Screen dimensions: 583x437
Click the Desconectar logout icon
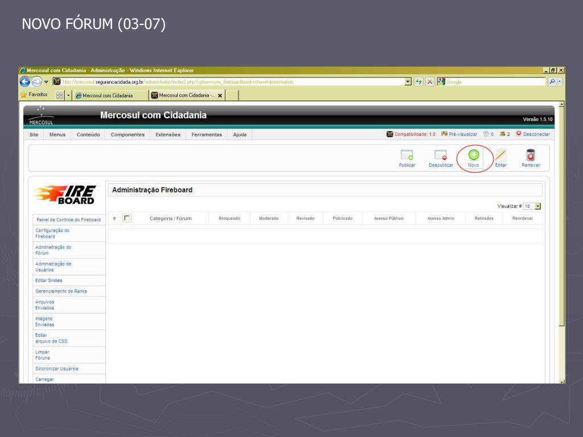[519, 134]
